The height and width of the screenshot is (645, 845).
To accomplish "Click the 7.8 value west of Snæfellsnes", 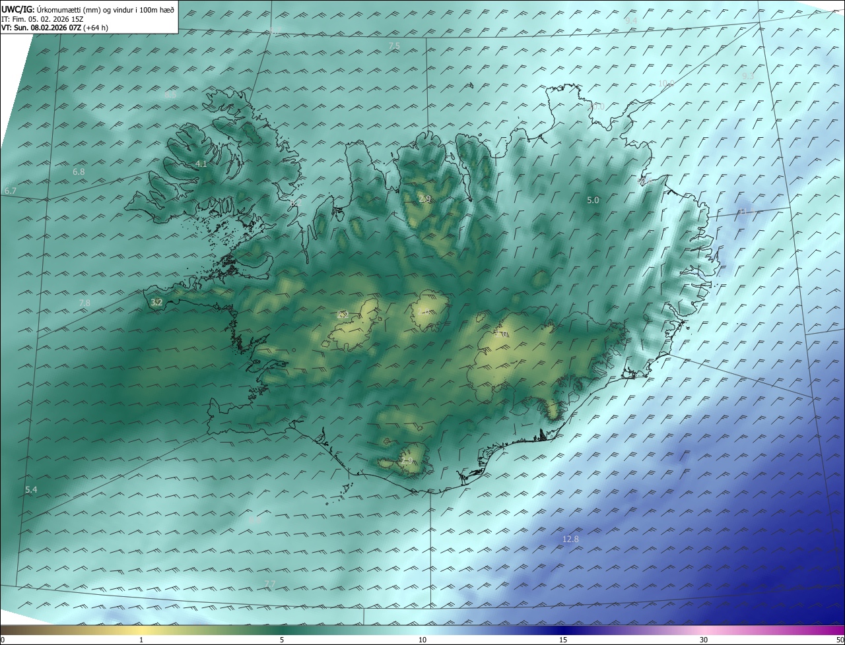I will (84, 303).
